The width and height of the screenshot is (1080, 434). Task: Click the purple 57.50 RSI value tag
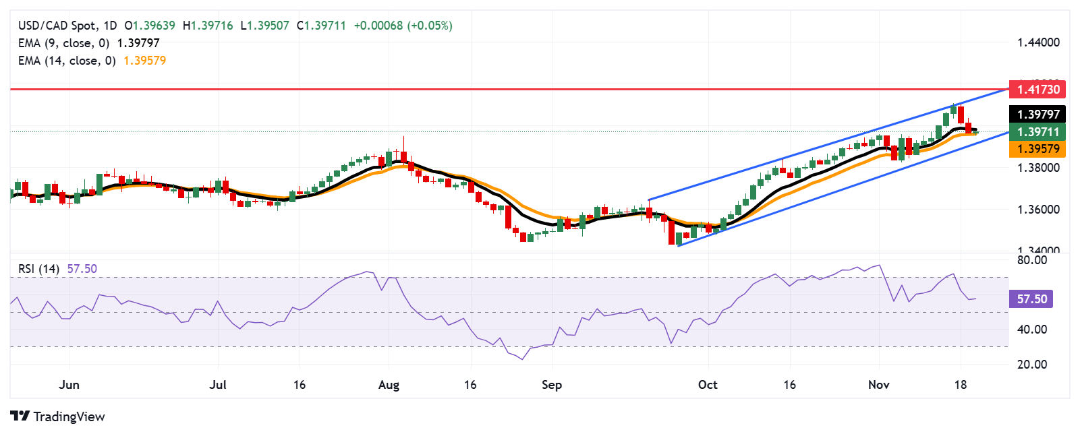(x=1031, y=299)
